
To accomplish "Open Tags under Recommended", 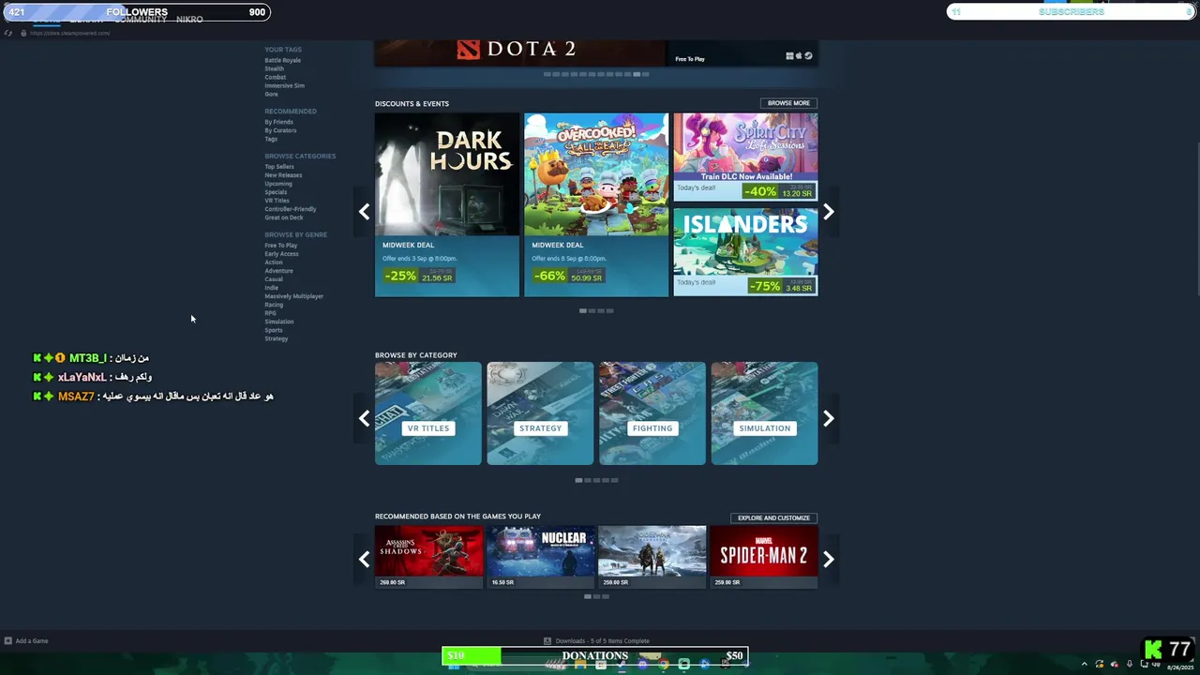I will (271, 139).
